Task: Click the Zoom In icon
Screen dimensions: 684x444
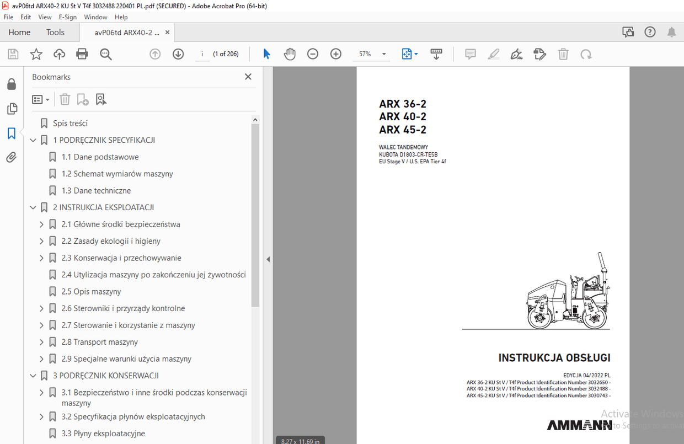Action: pyautogui.click(x=335, y=54)
